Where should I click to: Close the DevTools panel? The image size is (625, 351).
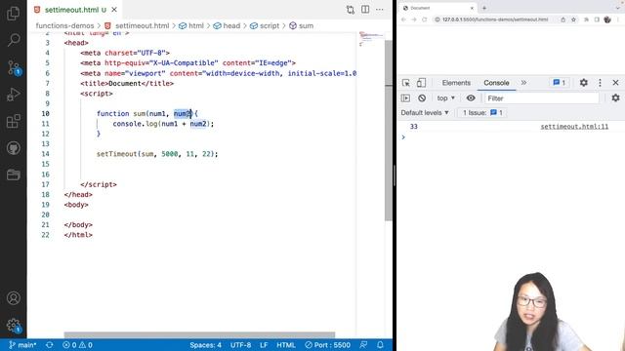(615, 83)
